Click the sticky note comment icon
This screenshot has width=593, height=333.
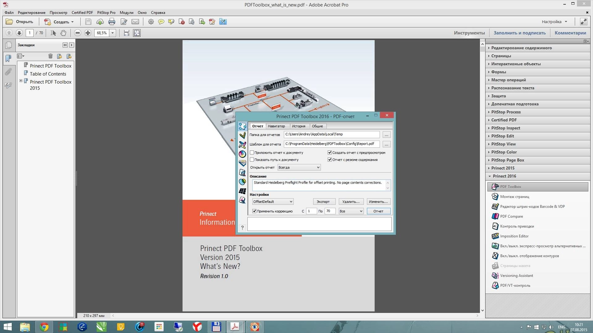pos(161,22)
